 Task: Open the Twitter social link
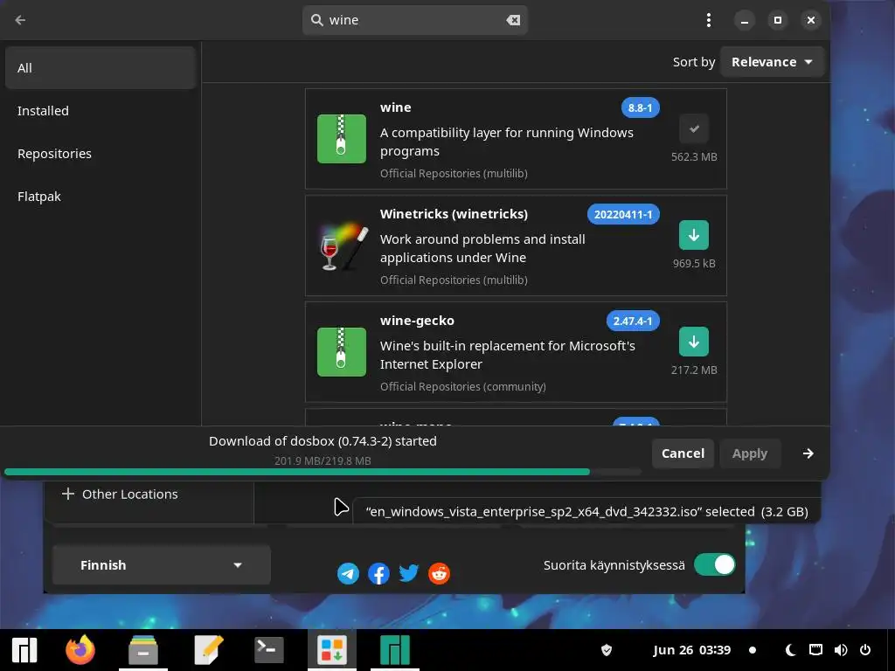coord(409,573)
